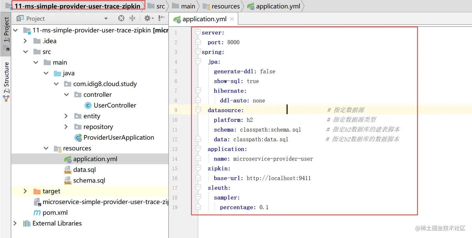472x238 pixels.
Task: Open the Project view type dropdown
Action: 106,19
